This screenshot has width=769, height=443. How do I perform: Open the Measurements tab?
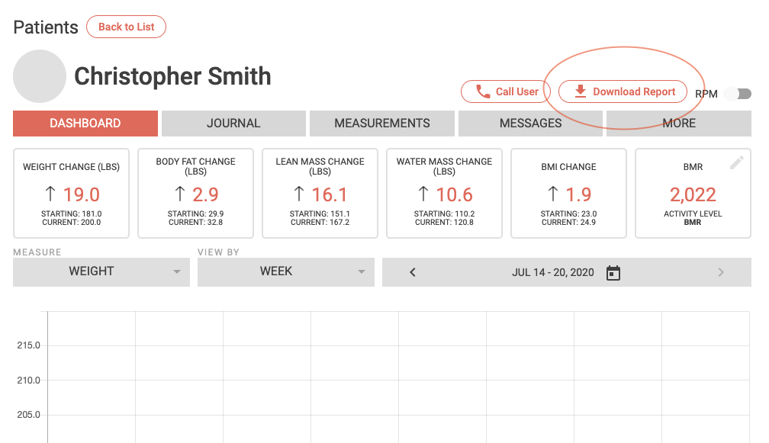pyautogui.click(x=382, y=124)
